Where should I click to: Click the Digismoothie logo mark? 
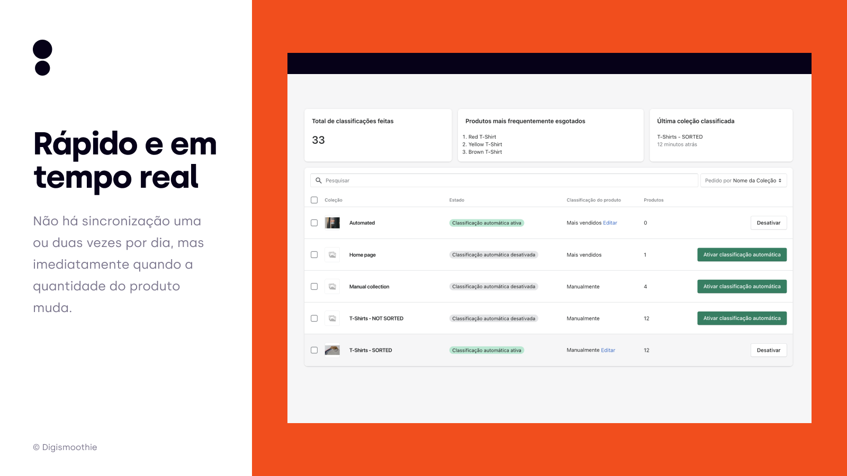[x=42, y=58]
